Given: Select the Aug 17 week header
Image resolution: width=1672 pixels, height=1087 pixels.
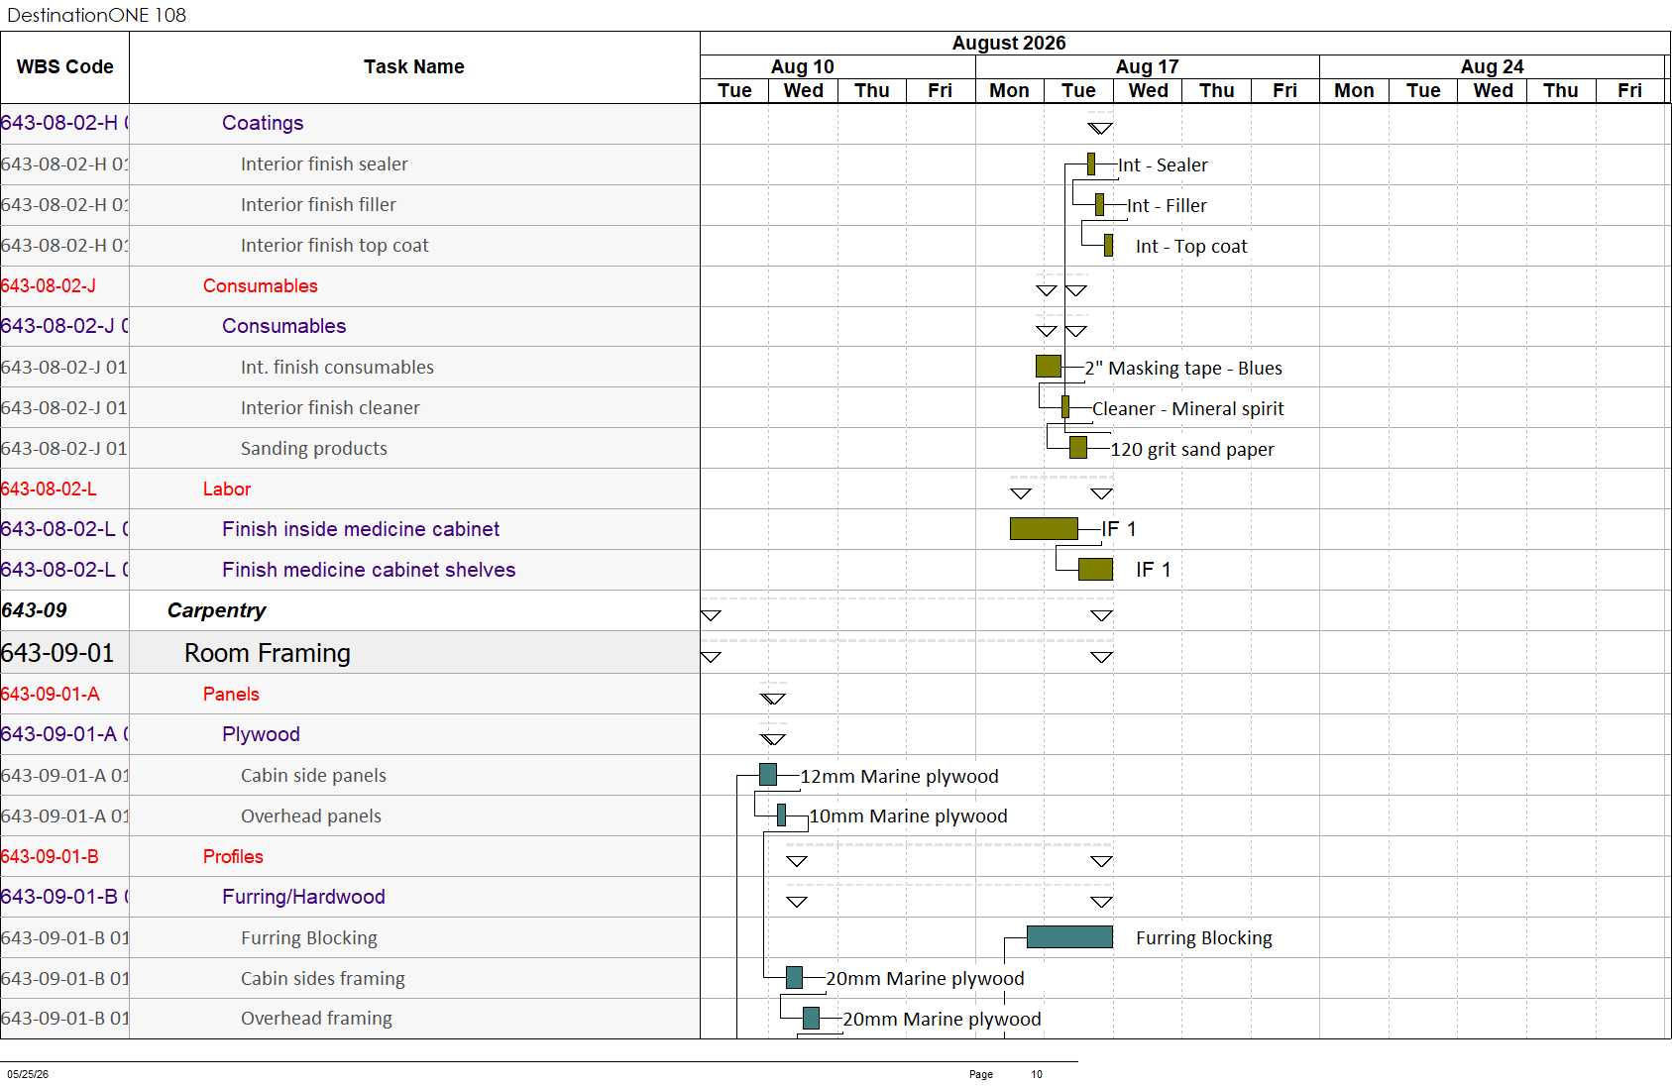Looking at the screenshot, I should pyautogui.click(x=1147, y=66).
